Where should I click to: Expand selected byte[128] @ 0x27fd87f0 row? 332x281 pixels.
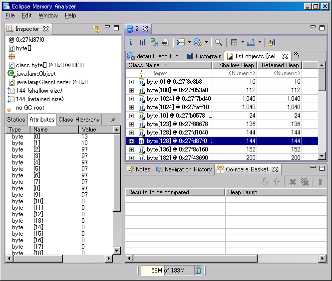click(131, 141)
